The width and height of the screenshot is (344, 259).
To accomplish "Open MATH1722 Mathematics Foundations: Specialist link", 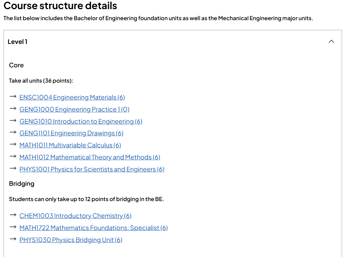I will click(x=93, y=228).
